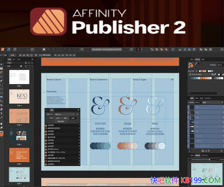Expand the master pages section
The image size is (224, 187).
coord(6,63)
